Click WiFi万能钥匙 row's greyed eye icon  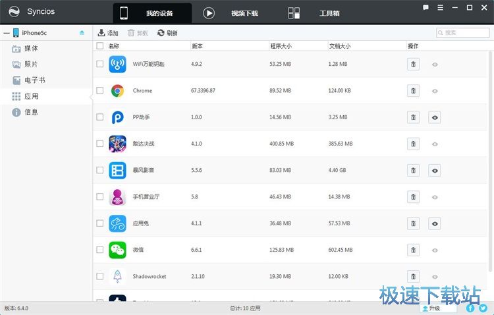click(x=435, y=65)
